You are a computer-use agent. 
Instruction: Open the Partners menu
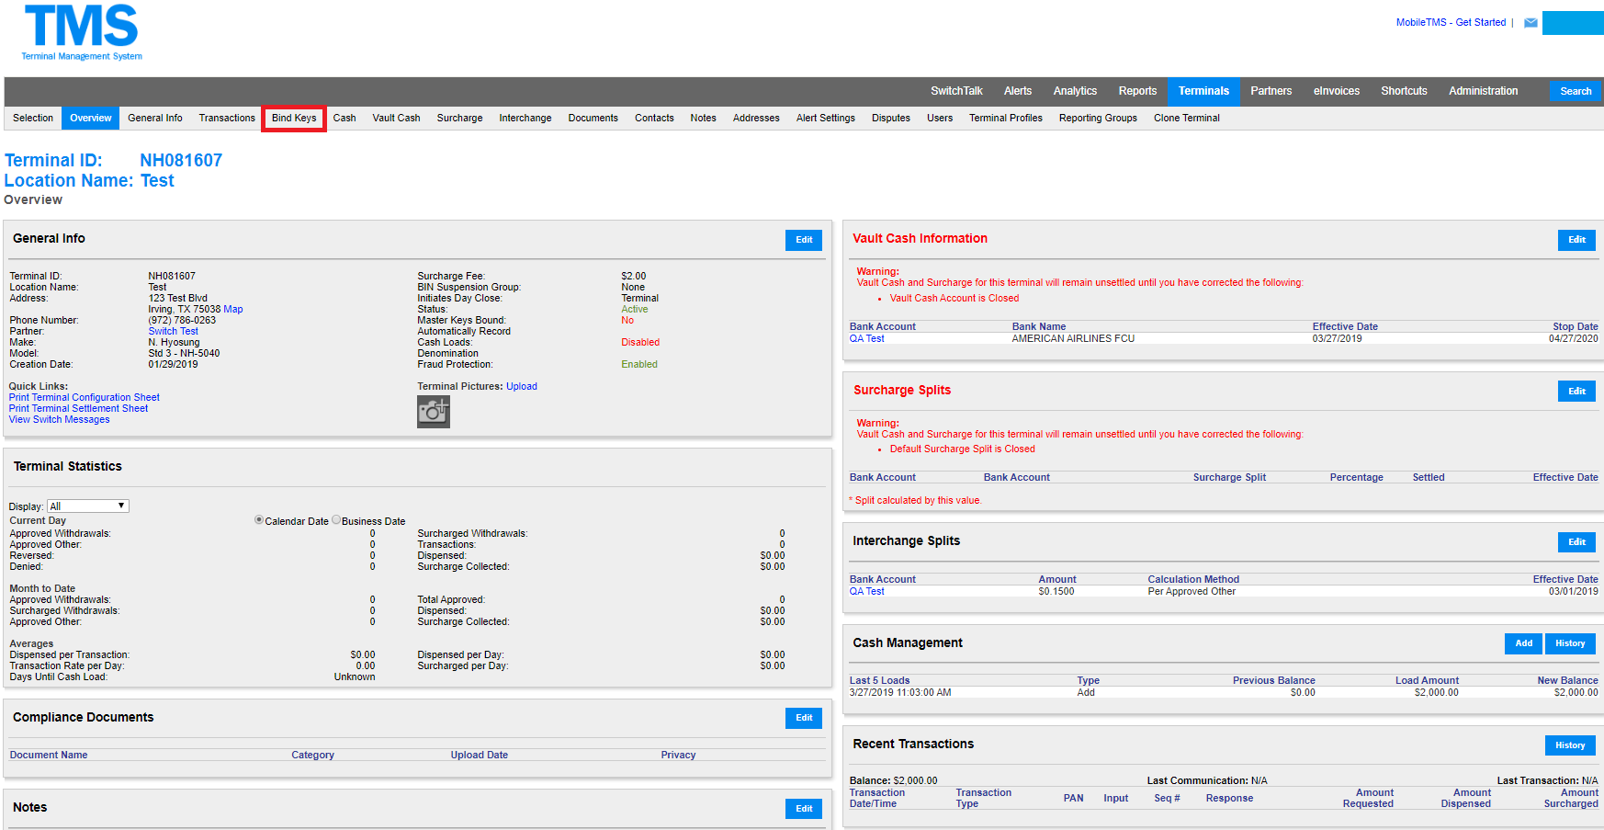(x=1271, y=91)
